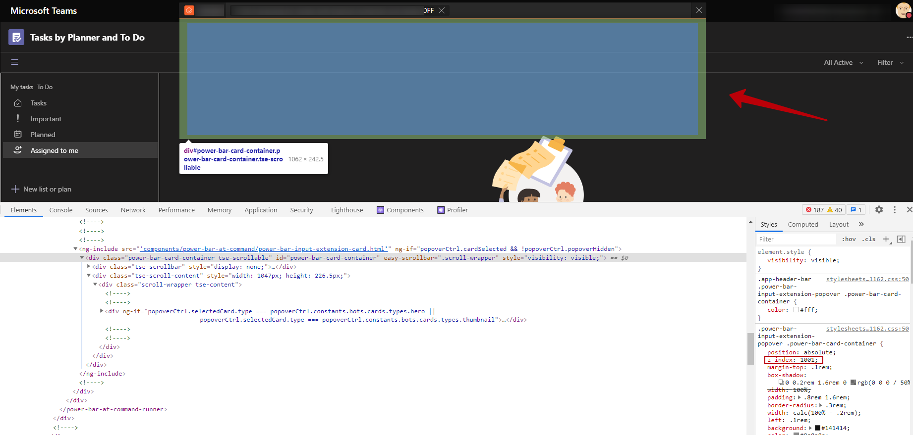The image size is (913, 435).
Task: Click the plus icon for New list
Action: coord(15,189)
